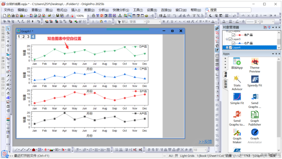Click the Object Manager scrollbar down arrow
This screenshot has height=159, width=282.
click(x=279, y=47)
